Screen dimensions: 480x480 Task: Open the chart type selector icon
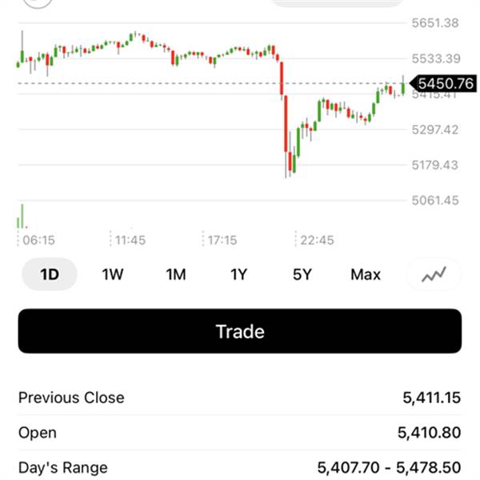click(434, 274)
